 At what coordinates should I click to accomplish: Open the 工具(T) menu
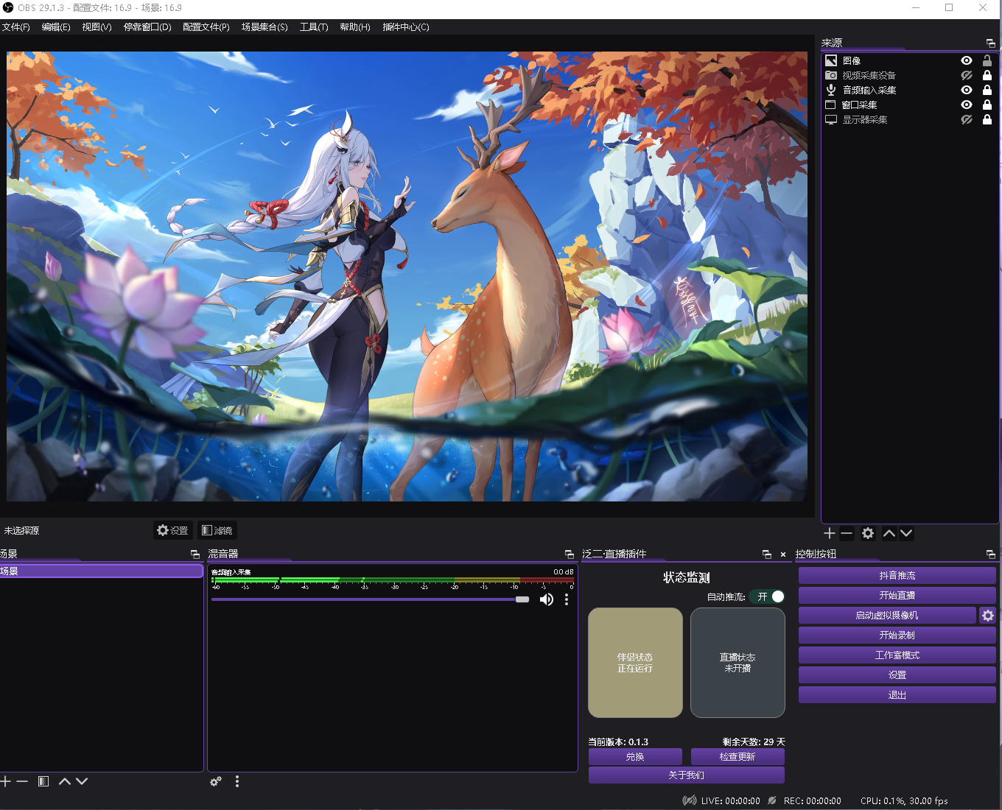314,27
